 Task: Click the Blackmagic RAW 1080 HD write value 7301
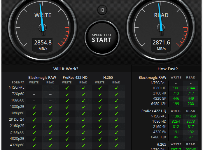(x=176, y=88)
